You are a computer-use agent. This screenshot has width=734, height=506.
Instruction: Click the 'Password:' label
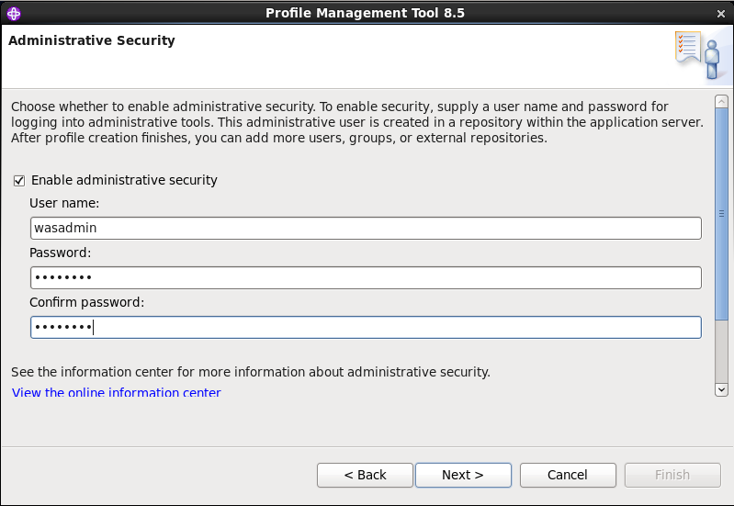61,253
